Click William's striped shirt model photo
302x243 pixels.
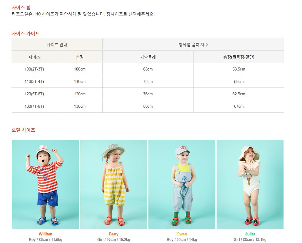tap(45, 184)
